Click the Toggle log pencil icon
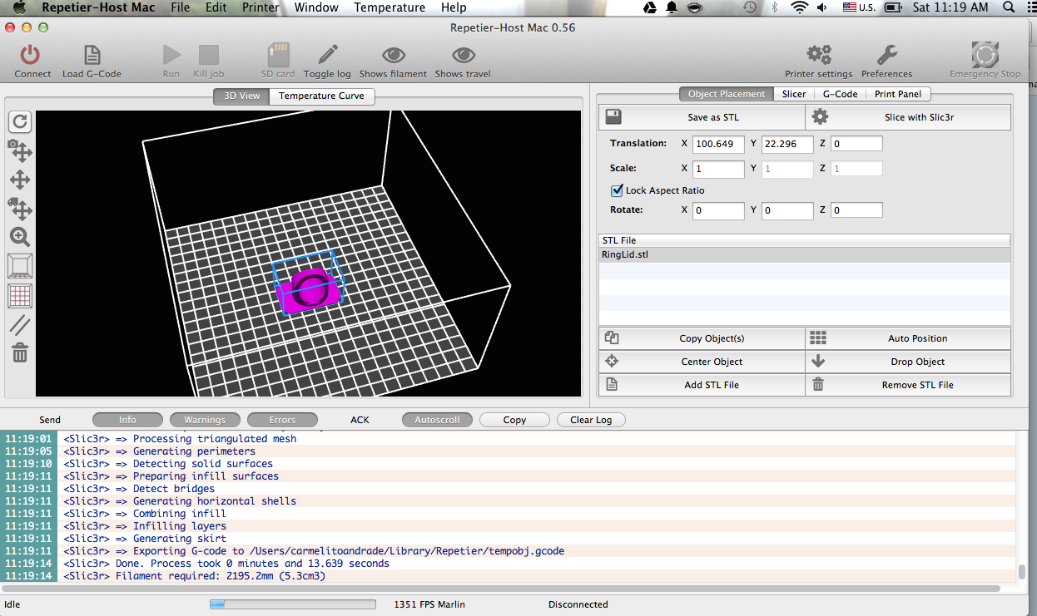This screenshot has width=1037, height=616. pyautogui.click(x=327, y=55)
